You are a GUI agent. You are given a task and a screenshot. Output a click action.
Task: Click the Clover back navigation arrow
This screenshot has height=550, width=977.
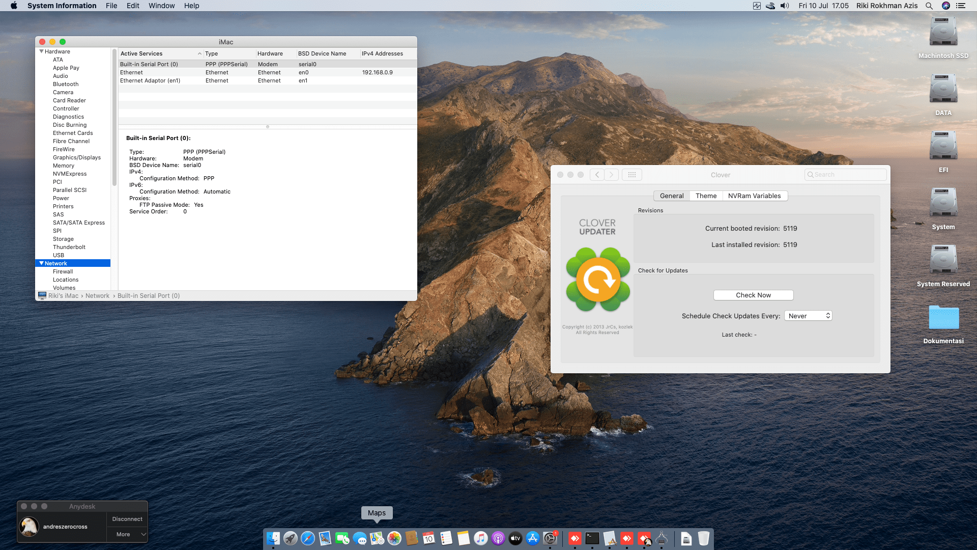click(597, 175)
